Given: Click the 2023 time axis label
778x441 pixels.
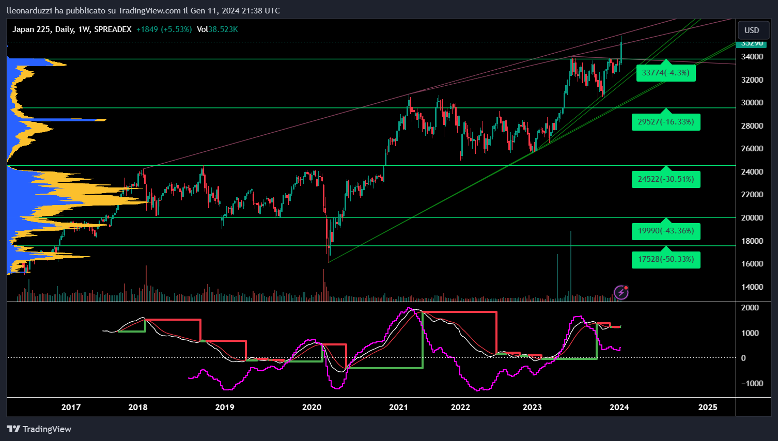Looking at the screenshot, I should pos(532,407).
